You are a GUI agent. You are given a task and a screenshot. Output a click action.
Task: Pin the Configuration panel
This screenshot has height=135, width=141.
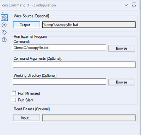point(134,5)
